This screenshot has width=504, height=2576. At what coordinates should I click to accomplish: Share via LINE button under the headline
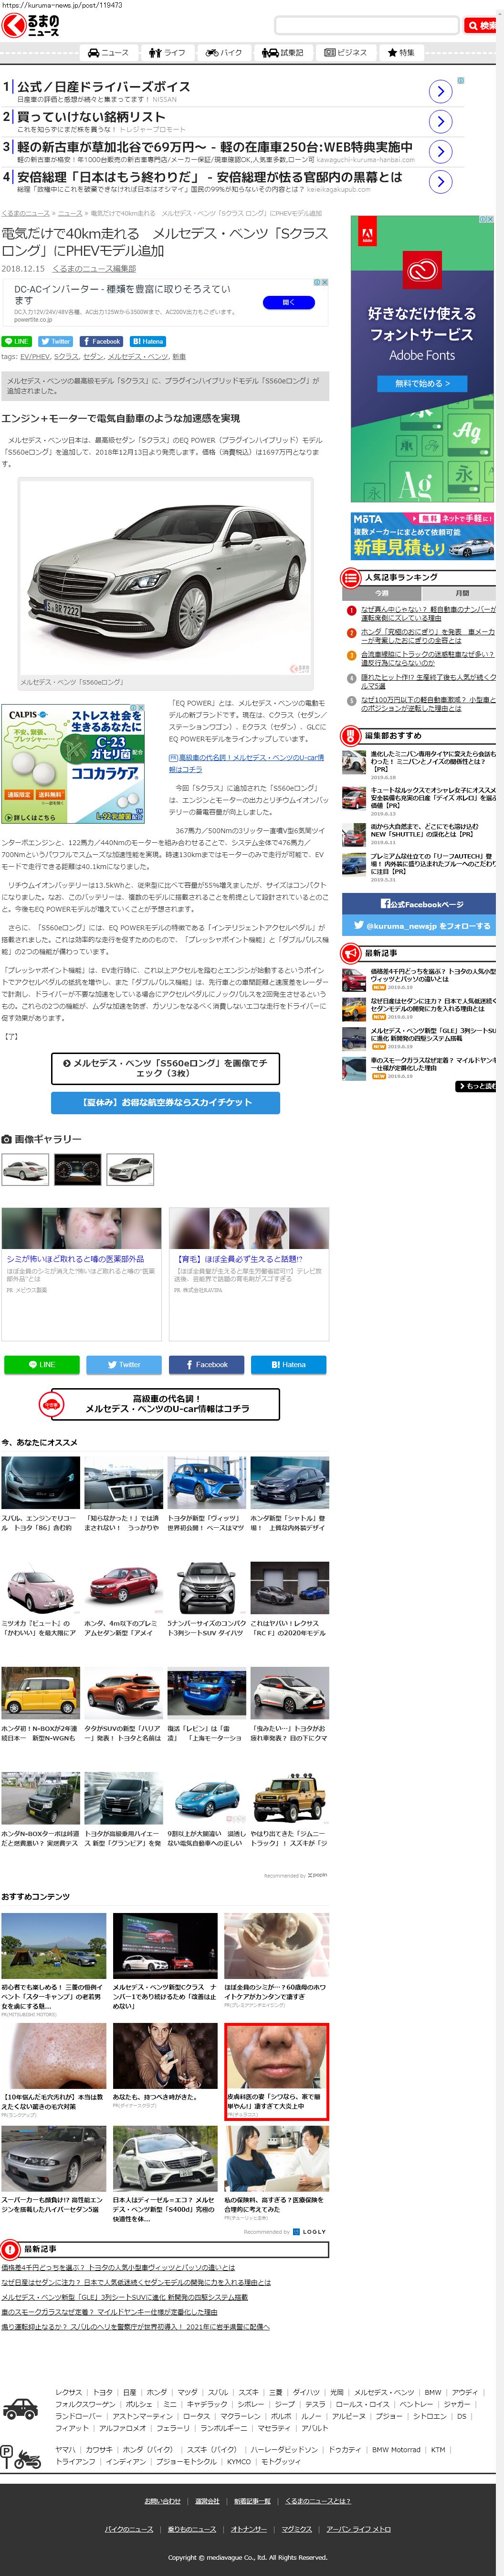(x=17, y=341)
